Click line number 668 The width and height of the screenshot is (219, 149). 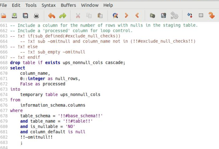click(x=4, y=63)
